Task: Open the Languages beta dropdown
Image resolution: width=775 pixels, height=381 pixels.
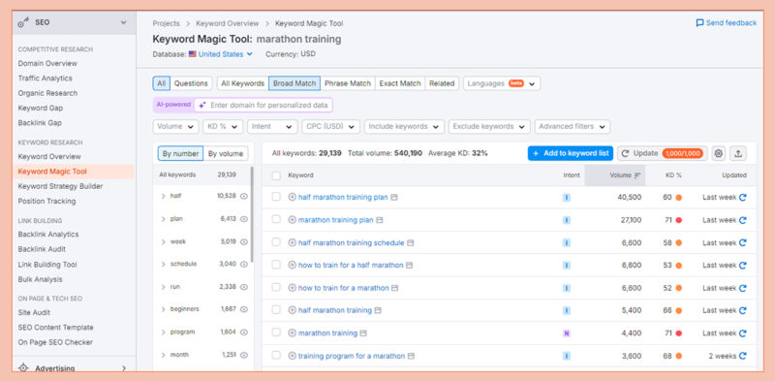Action: (x=502, y=83)
